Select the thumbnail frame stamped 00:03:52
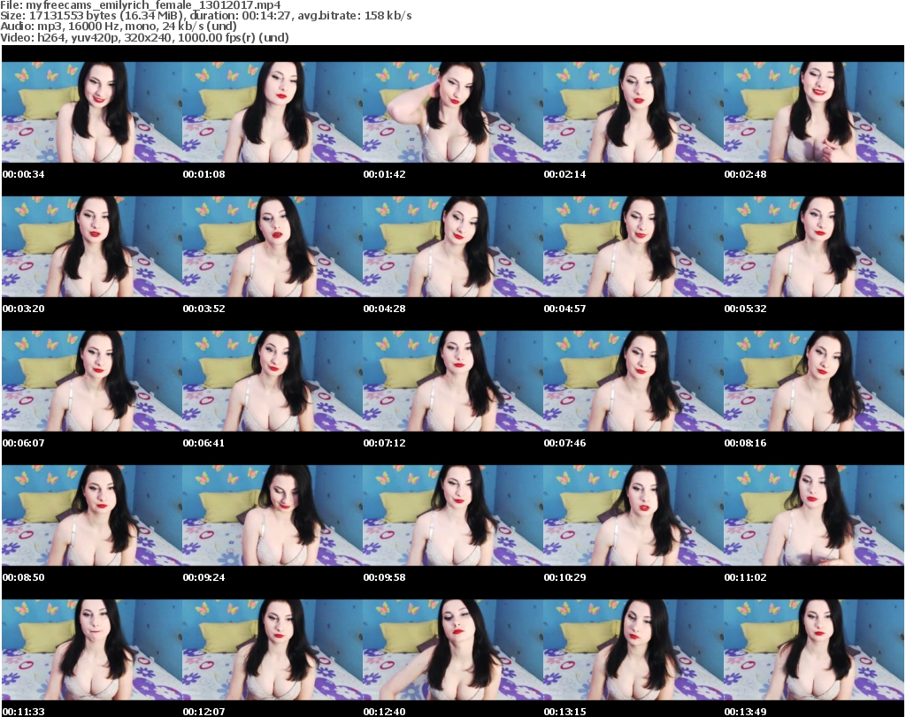Screen dimensions: 906x717 [273, 247]
